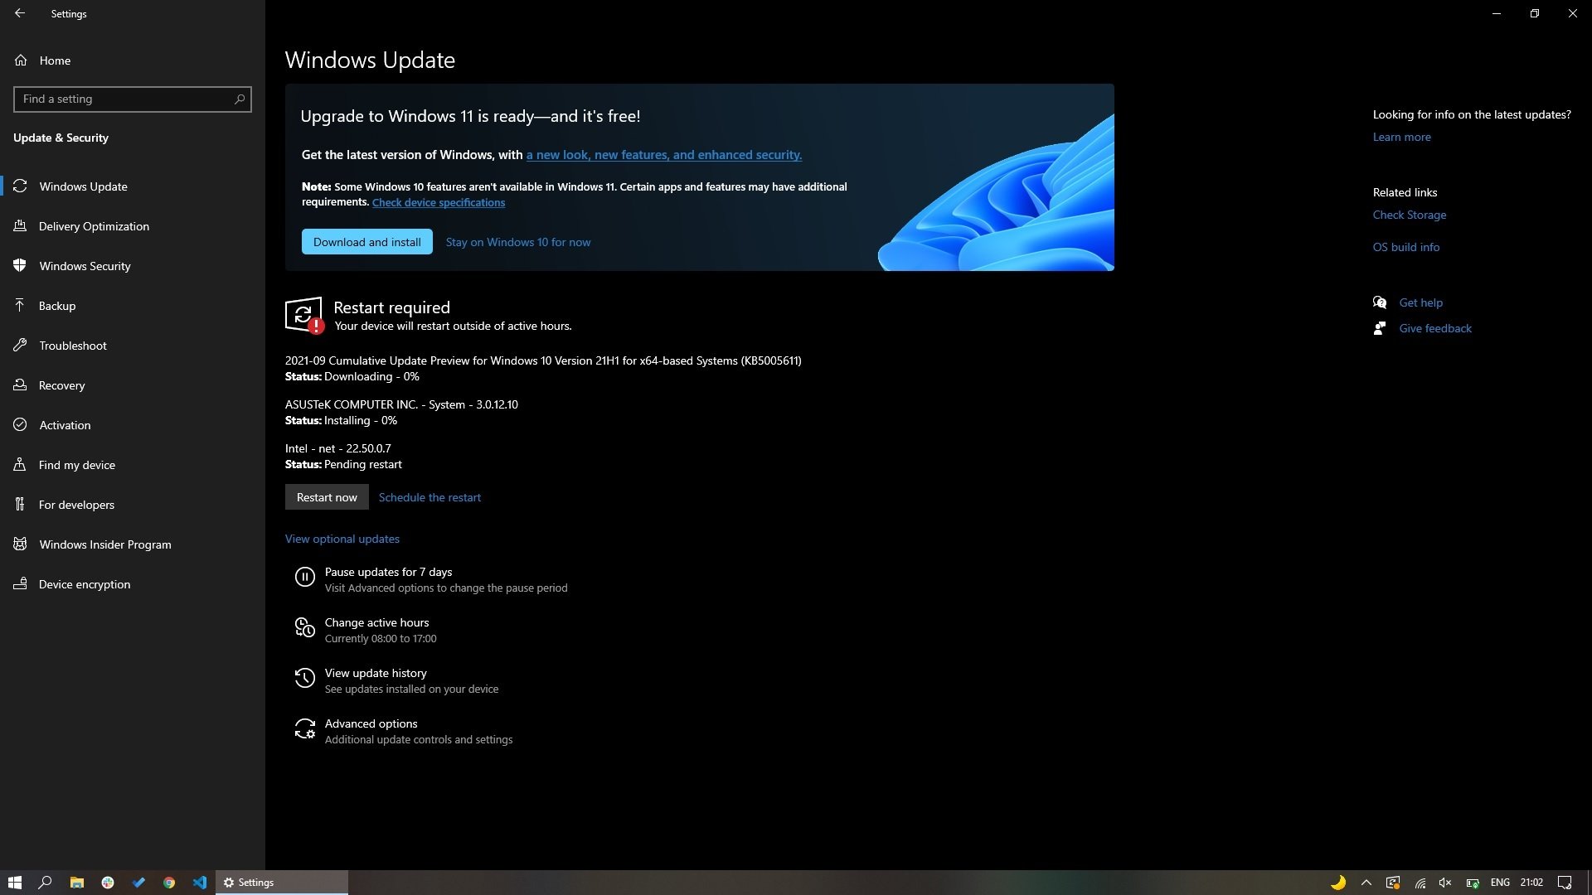
Task: Open the Activation page
Action: tap(133, 425)
